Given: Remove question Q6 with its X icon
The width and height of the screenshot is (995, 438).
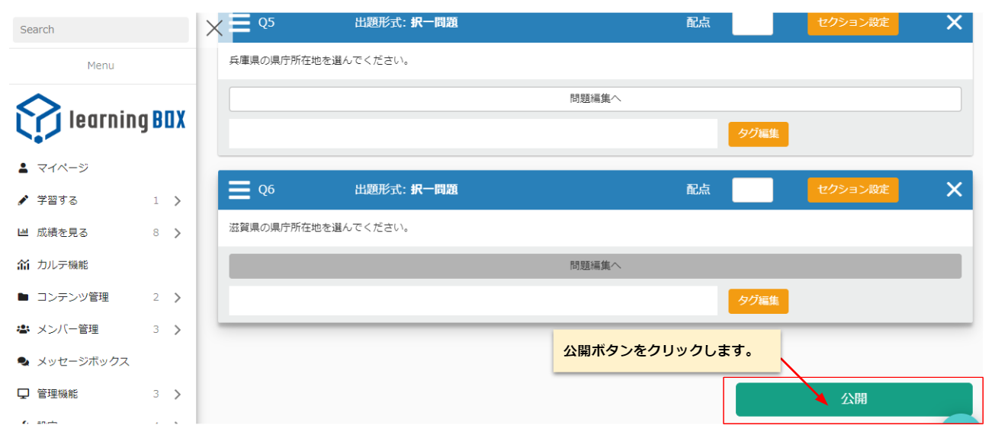Looking at the screenshot, I should [x=954, y=190].
